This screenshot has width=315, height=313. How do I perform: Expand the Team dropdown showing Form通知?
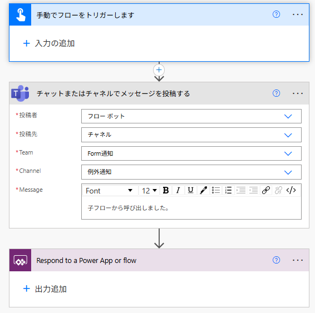tap(288, 153)
